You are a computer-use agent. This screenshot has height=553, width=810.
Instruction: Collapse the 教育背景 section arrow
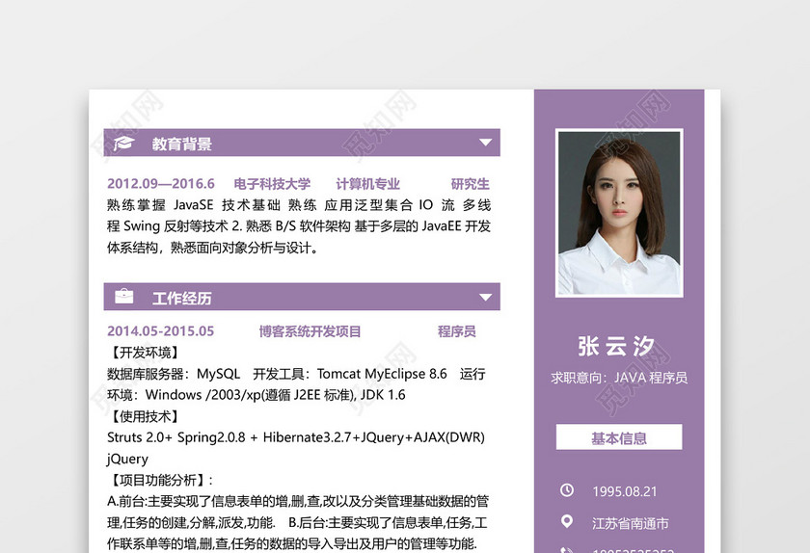[485, 143]
